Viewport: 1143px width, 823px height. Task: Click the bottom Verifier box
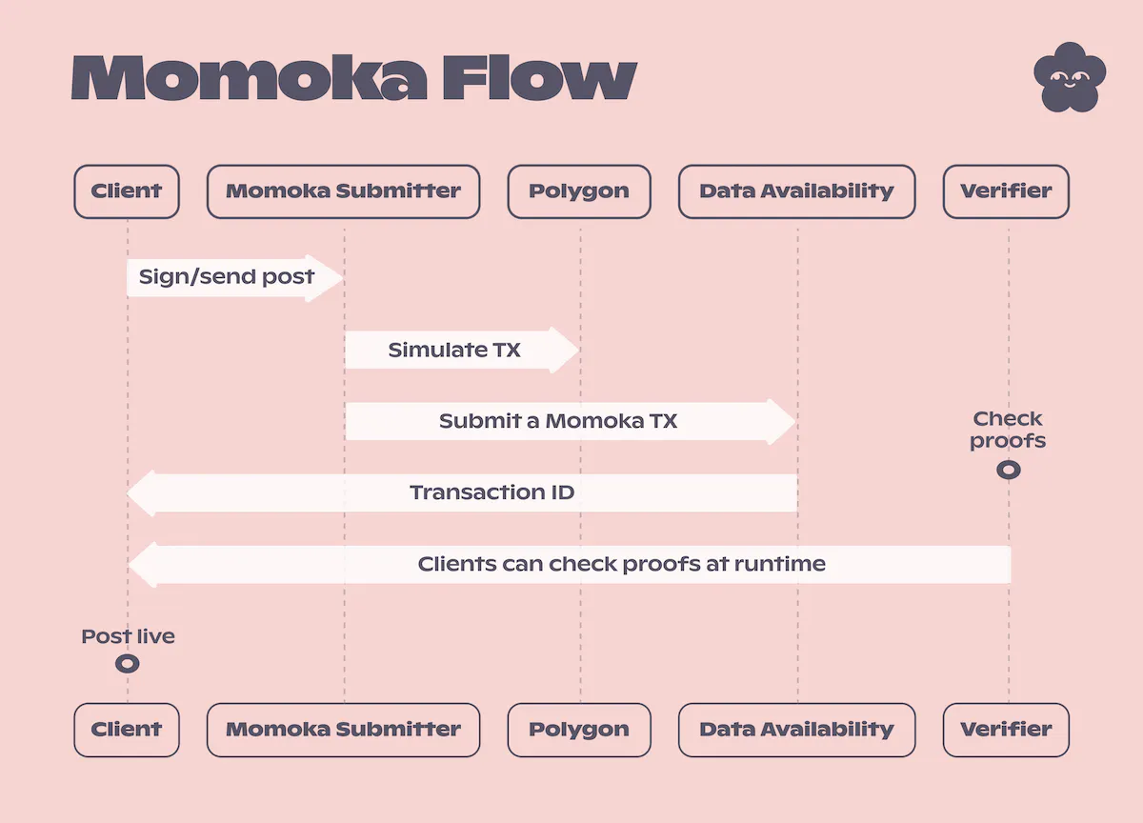point(1006,730)
